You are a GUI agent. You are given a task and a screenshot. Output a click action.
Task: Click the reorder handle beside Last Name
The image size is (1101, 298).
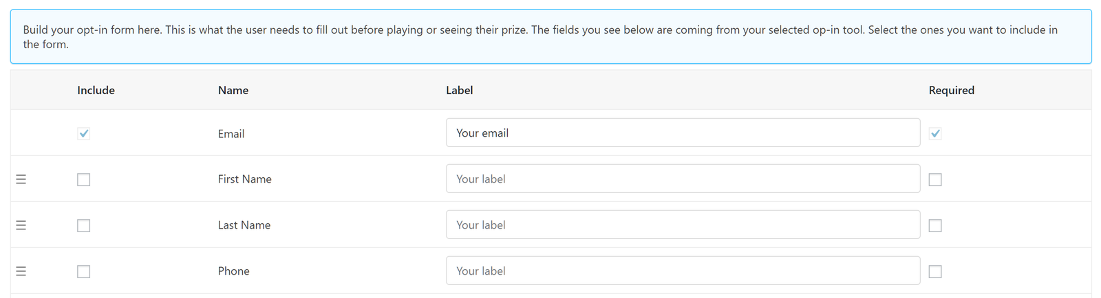(x=21, y=225)
